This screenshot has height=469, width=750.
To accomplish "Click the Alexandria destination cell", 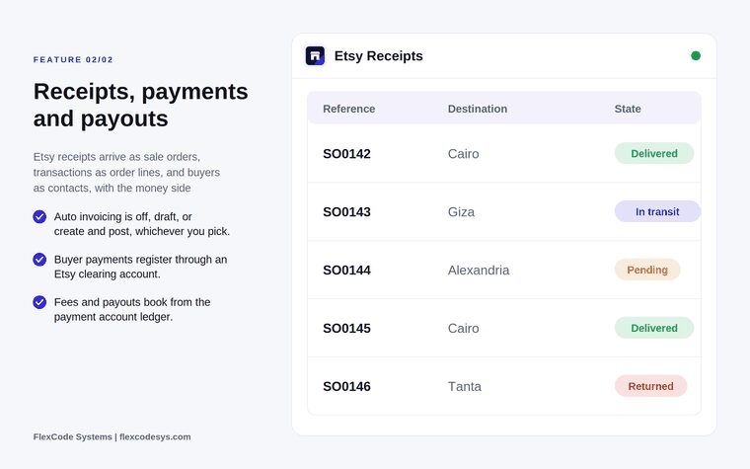I will (479, 271).
